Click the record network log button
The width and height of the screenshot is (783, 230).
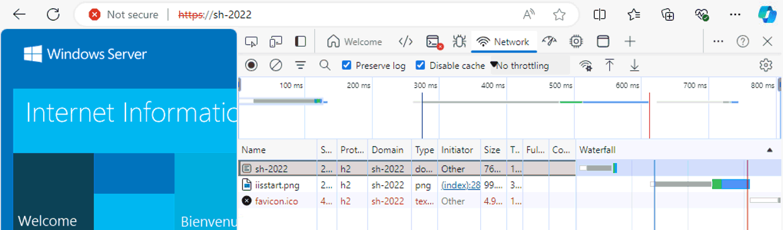[251, 65]
